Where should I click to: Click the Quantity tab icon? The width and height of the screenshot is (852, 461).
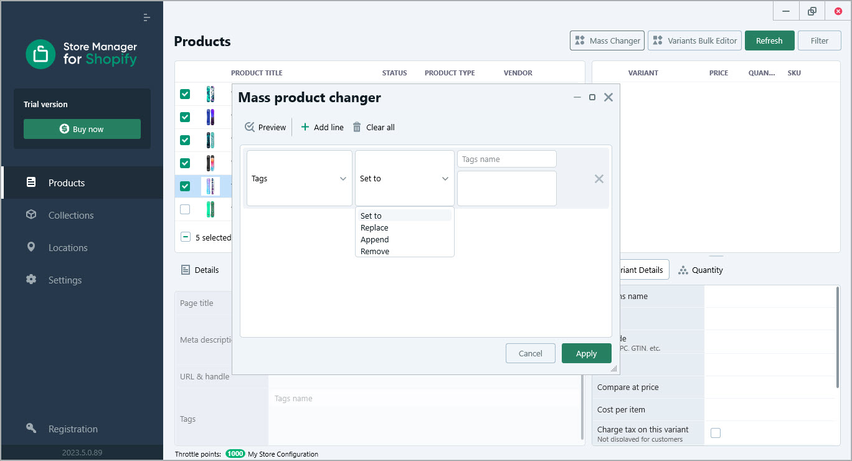pyautogui.click(x=683, y=270)
